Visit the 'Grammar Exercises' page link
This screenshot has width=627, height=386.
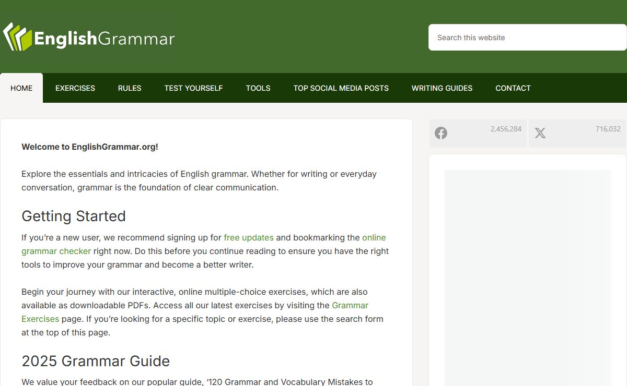coord(350,305)
